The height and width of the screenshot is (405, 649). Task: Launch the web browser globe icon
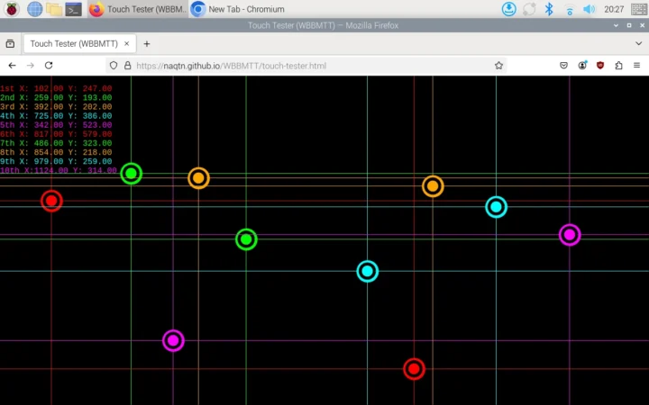pyautogui.click(x=35, y=9)
